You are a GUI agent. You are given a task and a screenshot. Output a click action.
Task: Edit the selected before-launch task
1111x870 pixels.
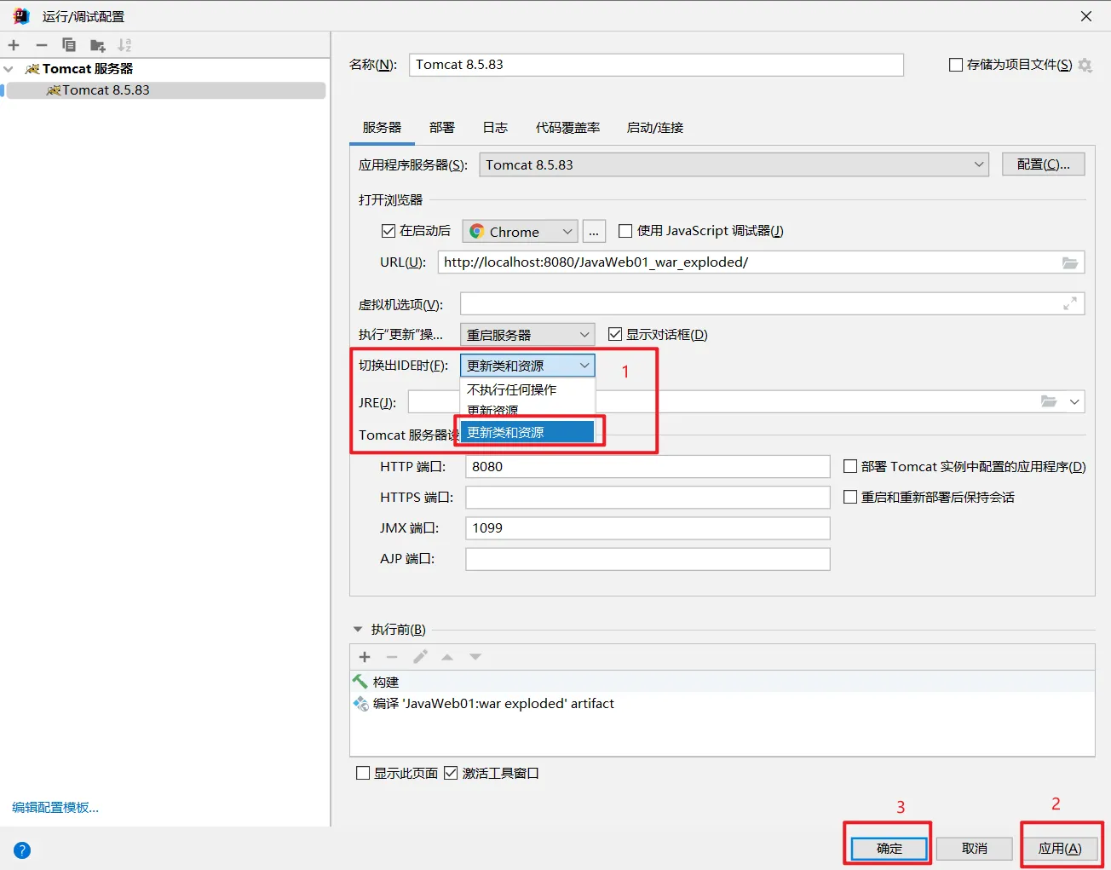pos(420,657)
